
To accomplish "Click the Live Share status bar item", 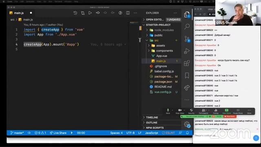I will [58, 133].
